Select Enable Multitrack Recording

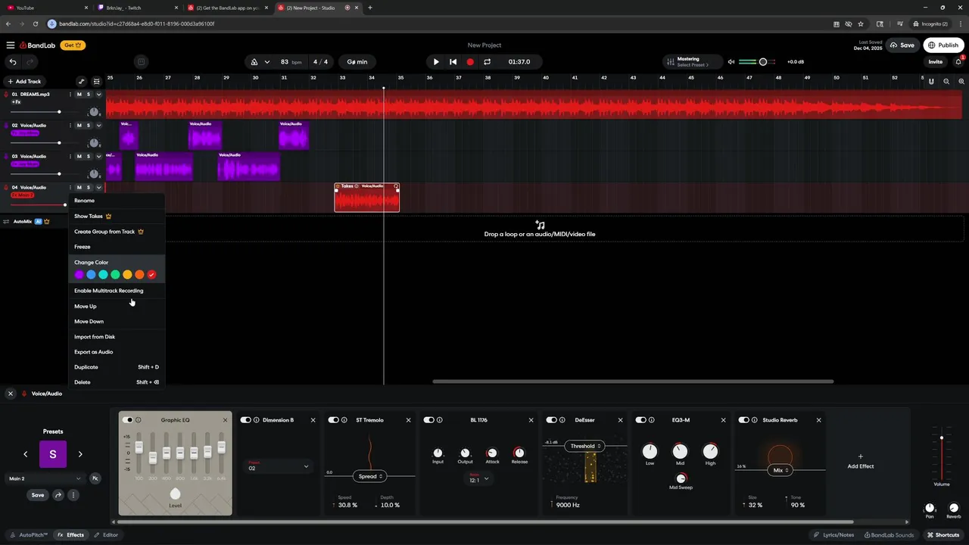tap(116, 291)
